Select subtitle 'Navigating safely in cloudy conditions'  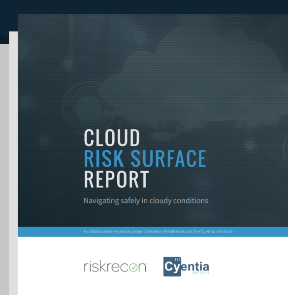[x=146, y=201]
